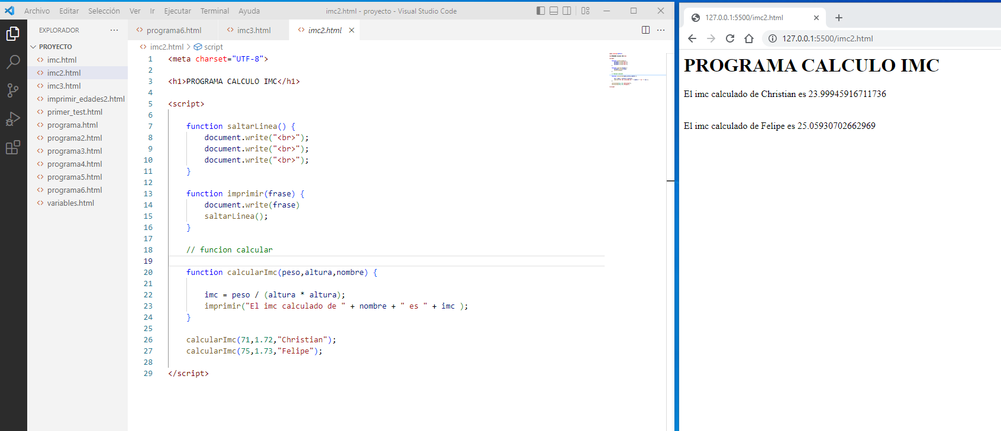Click line number 19 in the gutter
The image size is (1001, 431).
pyautogui.click(x=148, y=261)
